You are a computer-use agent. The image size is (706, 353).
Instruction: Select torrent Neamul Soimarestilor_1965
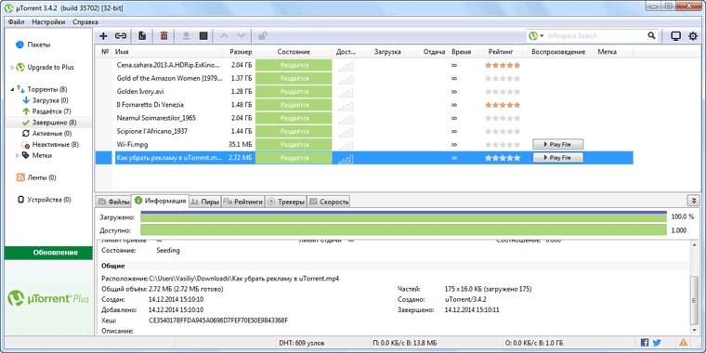(x=156, y=118)
